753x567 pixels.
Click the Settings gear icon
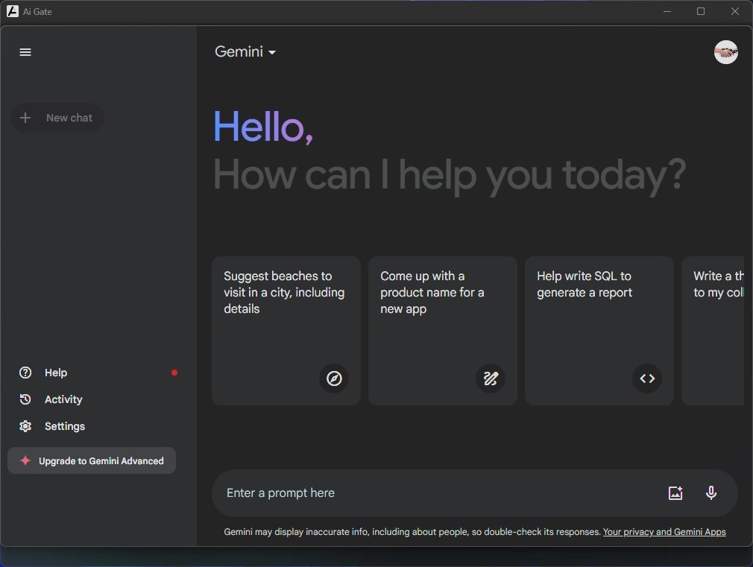pyautogui.click(x=25, y=426)
